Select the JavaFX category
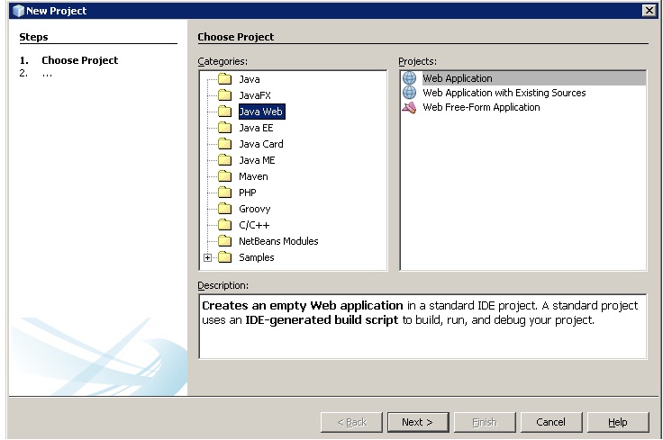 coord(255,95)
